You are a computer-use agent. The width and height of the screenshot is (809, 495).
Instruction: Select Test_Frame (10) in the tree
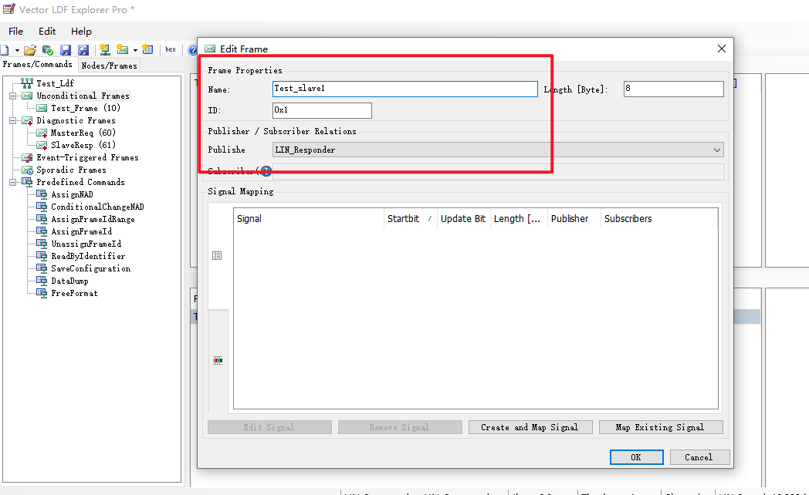pyautogui.click(x=86, y=108)
